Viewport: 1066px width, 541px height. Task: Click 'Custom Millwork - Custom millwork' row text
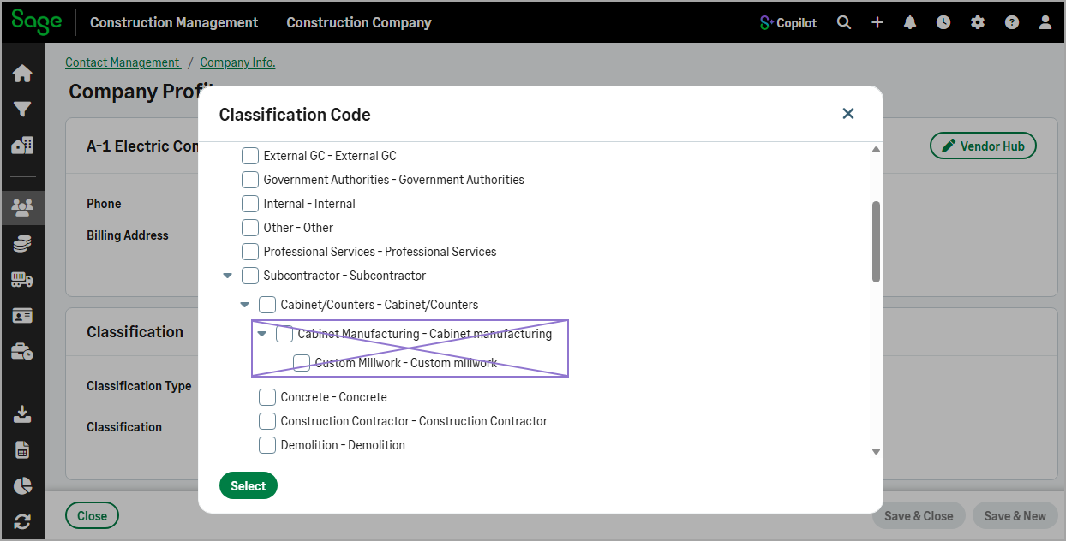point(406,363)
